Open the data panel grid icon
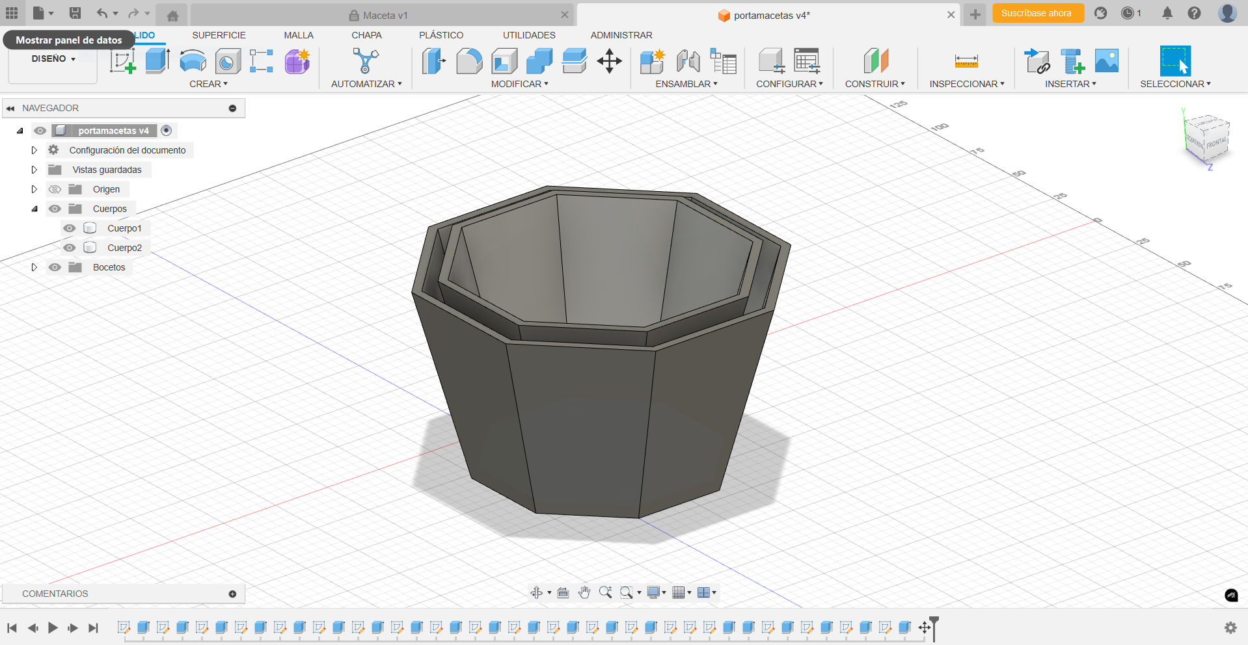The width and height of the screenshot is (1248, 645). pos(12,13)
